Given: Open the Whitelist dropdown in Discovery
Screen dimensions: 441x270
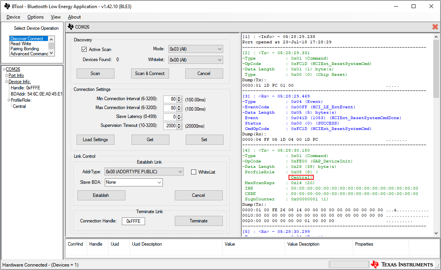Looking at the screenshot, I should click(196, 60).
